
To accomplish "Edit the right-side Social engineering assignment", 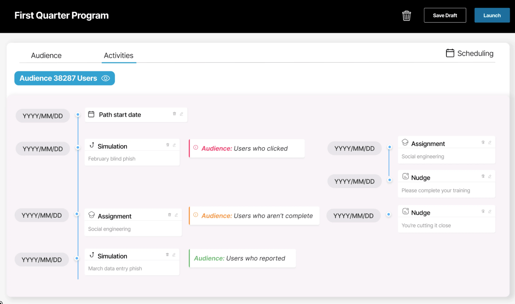I will coord(490,142).
